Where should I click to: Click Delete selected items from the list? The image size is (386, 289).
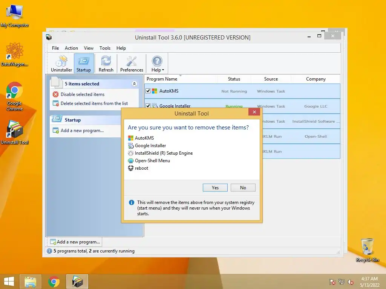[94, 103]
